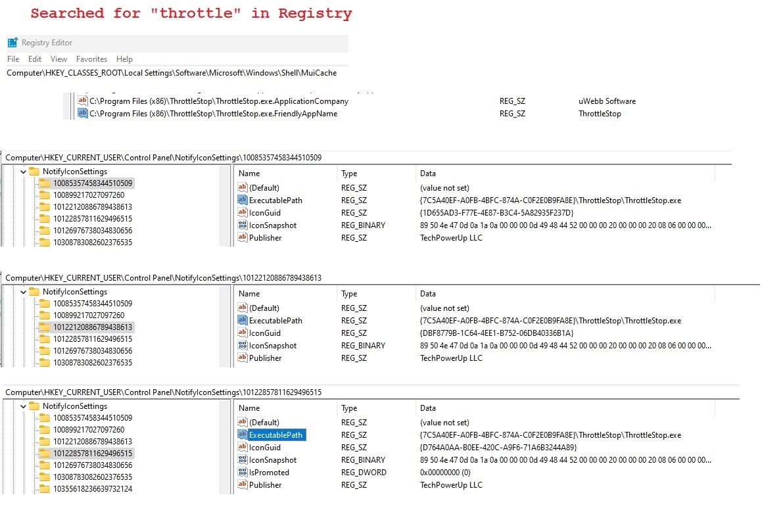Collapse NotifyIconSettings in the 10122120886789438613 address pane
Image resolution: width=783 pixels, height=514 pixels.
click(23, 292)
